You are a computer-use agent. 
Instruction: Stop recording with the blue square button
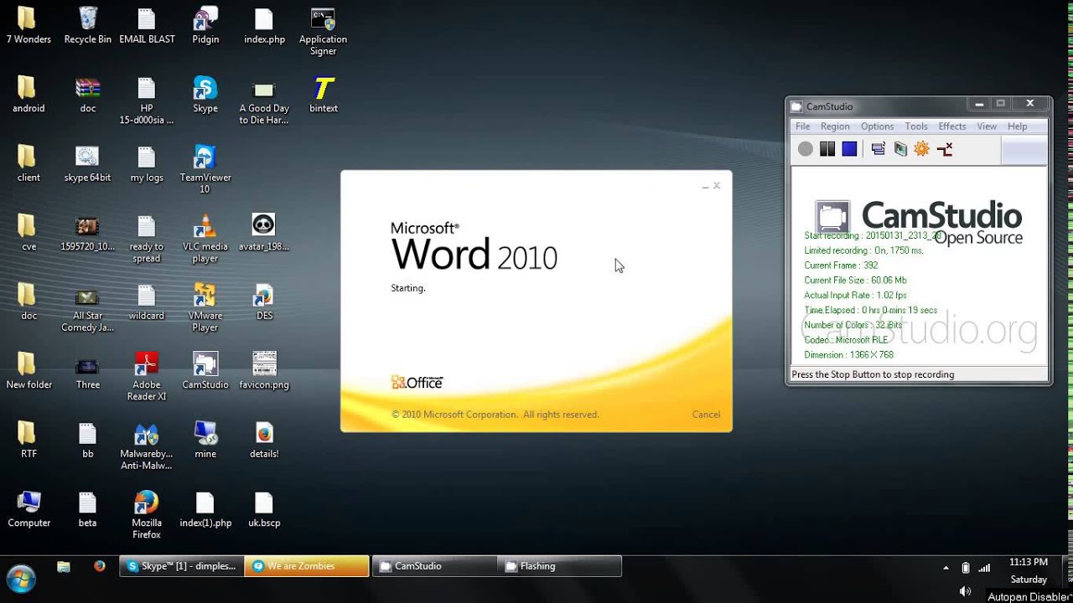(x=849, y=149)
